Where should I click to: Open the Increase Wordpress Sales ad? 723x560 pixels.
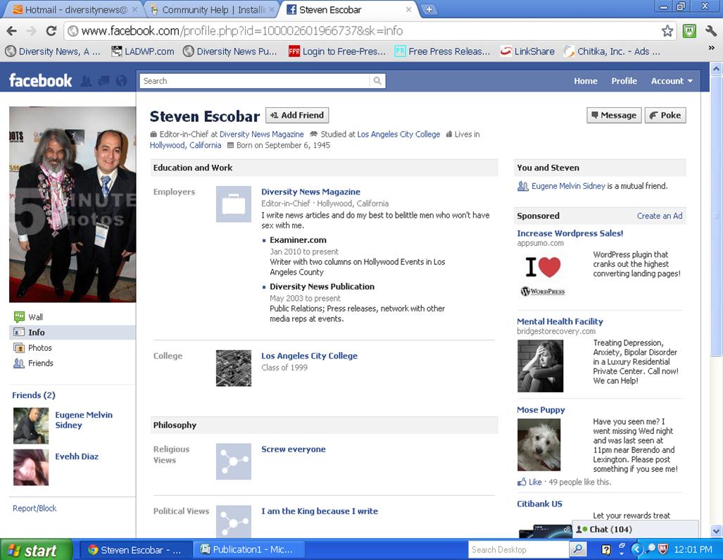570,233
